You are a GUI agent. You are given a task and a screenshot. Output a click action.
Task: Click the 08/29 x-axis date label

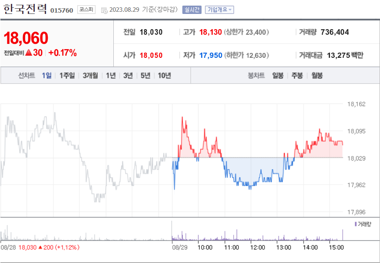(180, 247)
